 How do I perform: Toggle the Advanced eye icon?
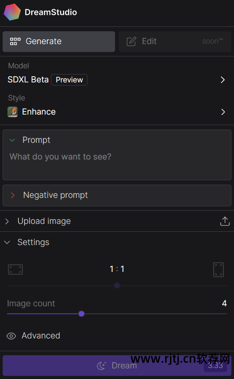coord(11,336)
